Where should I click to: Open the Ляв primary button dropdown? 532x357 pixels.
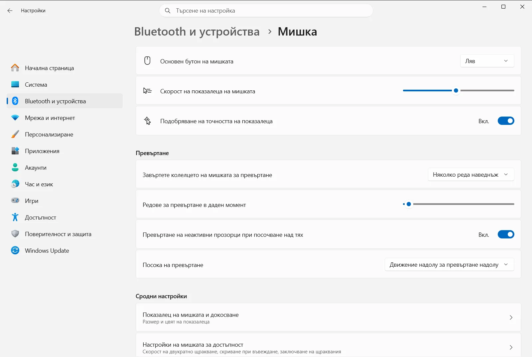pyautogui.click(x=487, y=61)
